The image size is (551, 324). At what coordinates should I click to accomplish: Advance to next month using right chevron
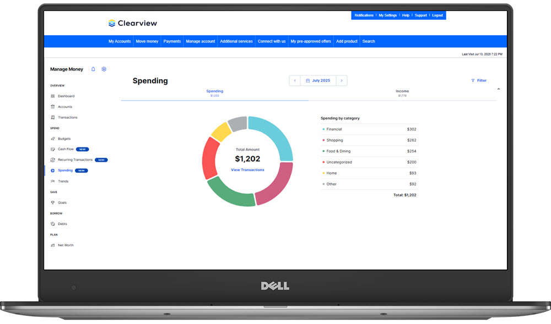tap(342, 80)
